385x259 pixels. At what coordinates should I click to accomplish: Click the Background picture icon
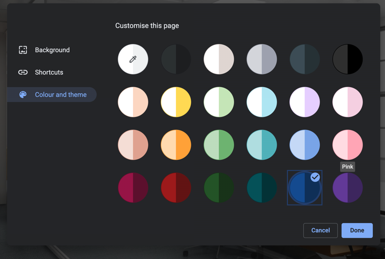(x=23, y=50)
